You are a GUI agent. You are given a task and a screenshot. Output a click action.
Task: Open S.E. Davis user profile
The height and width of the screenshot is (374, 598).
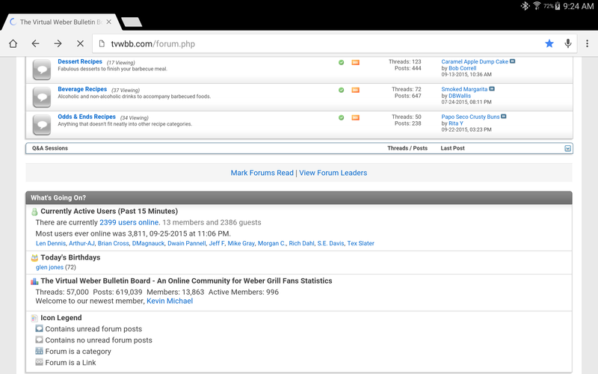click(x=330, y=244)
